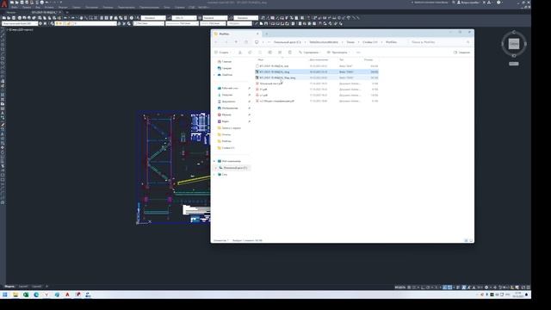Switch to the Лист1 layout tab
551x310 pixels.
tap(23, 287)
